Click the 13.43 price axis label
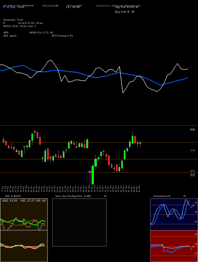198x262 pixels. (192, 150)
